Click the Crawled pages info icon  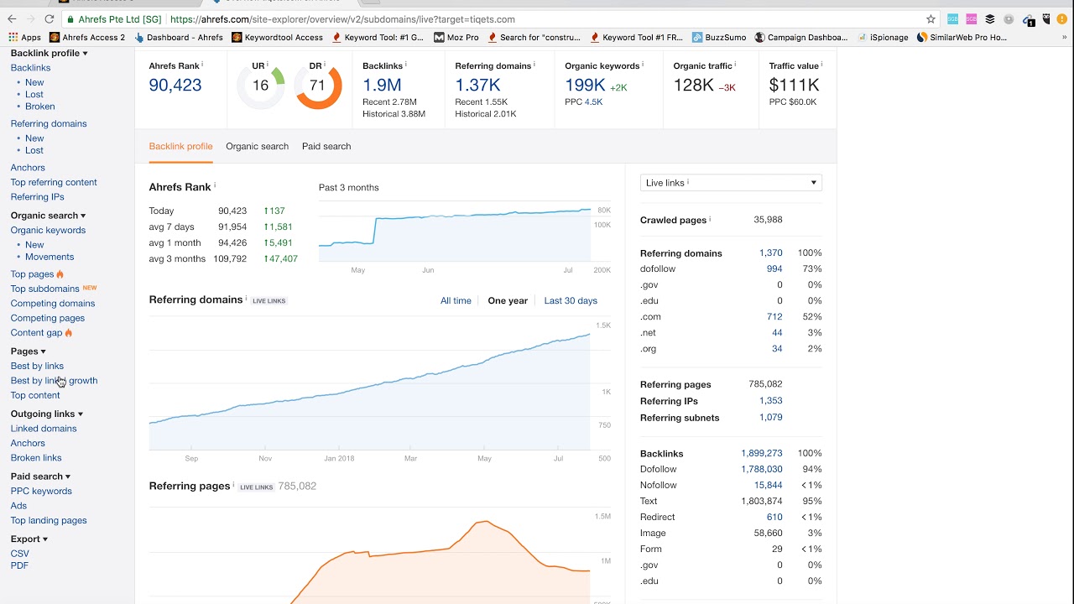(710, 219)
